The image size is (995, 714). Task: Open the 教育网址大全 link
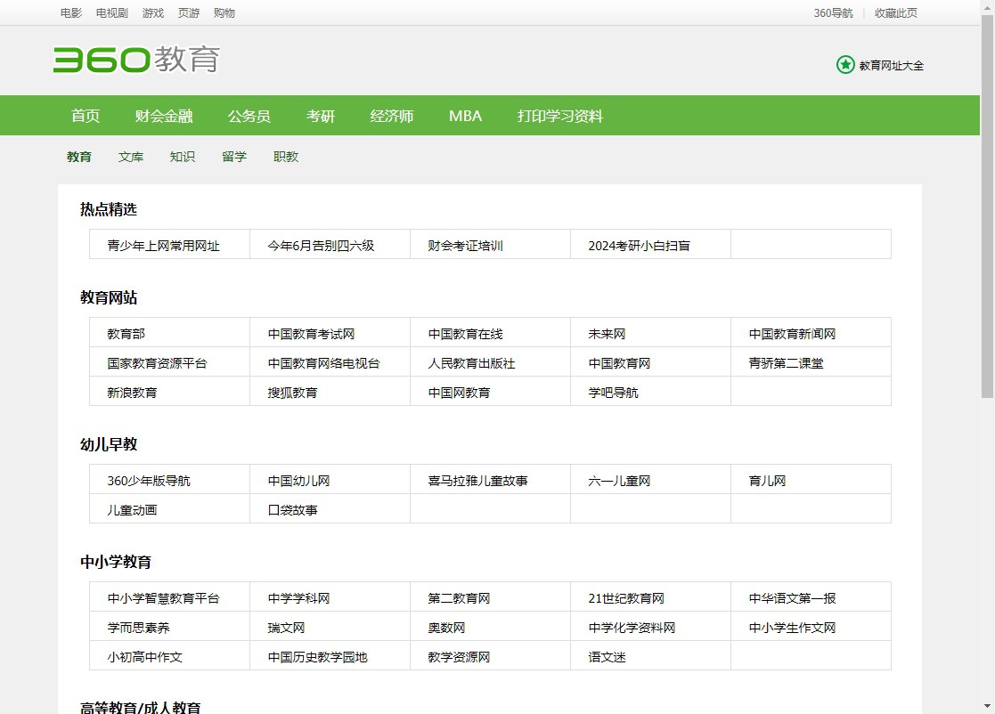(891, 65)
